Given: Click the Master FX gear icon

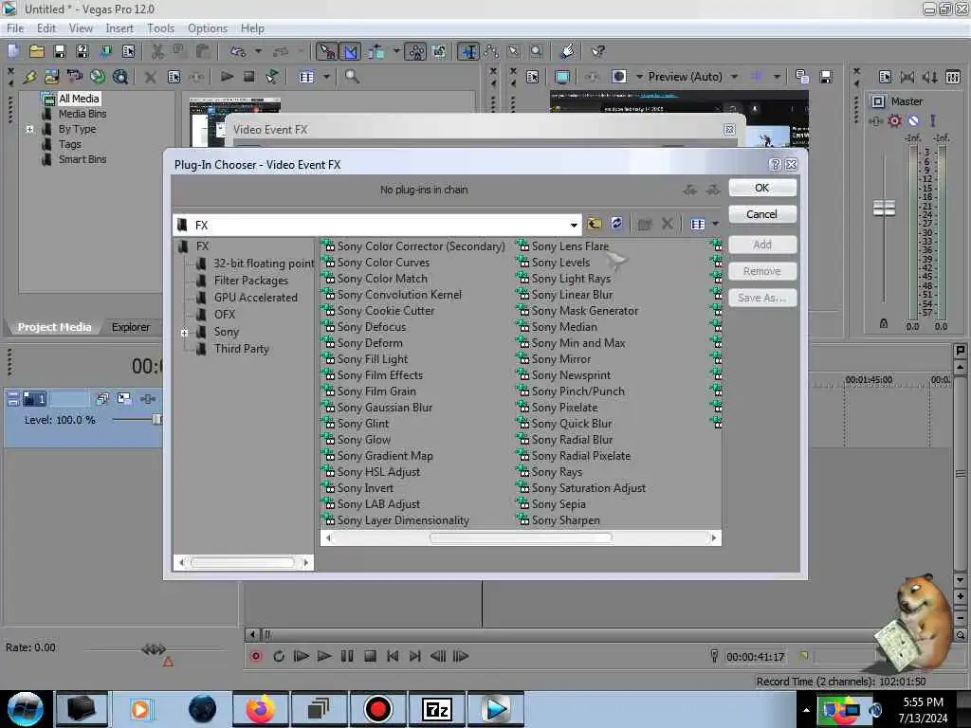Looking at the screenshot, I should pos(894,120).
